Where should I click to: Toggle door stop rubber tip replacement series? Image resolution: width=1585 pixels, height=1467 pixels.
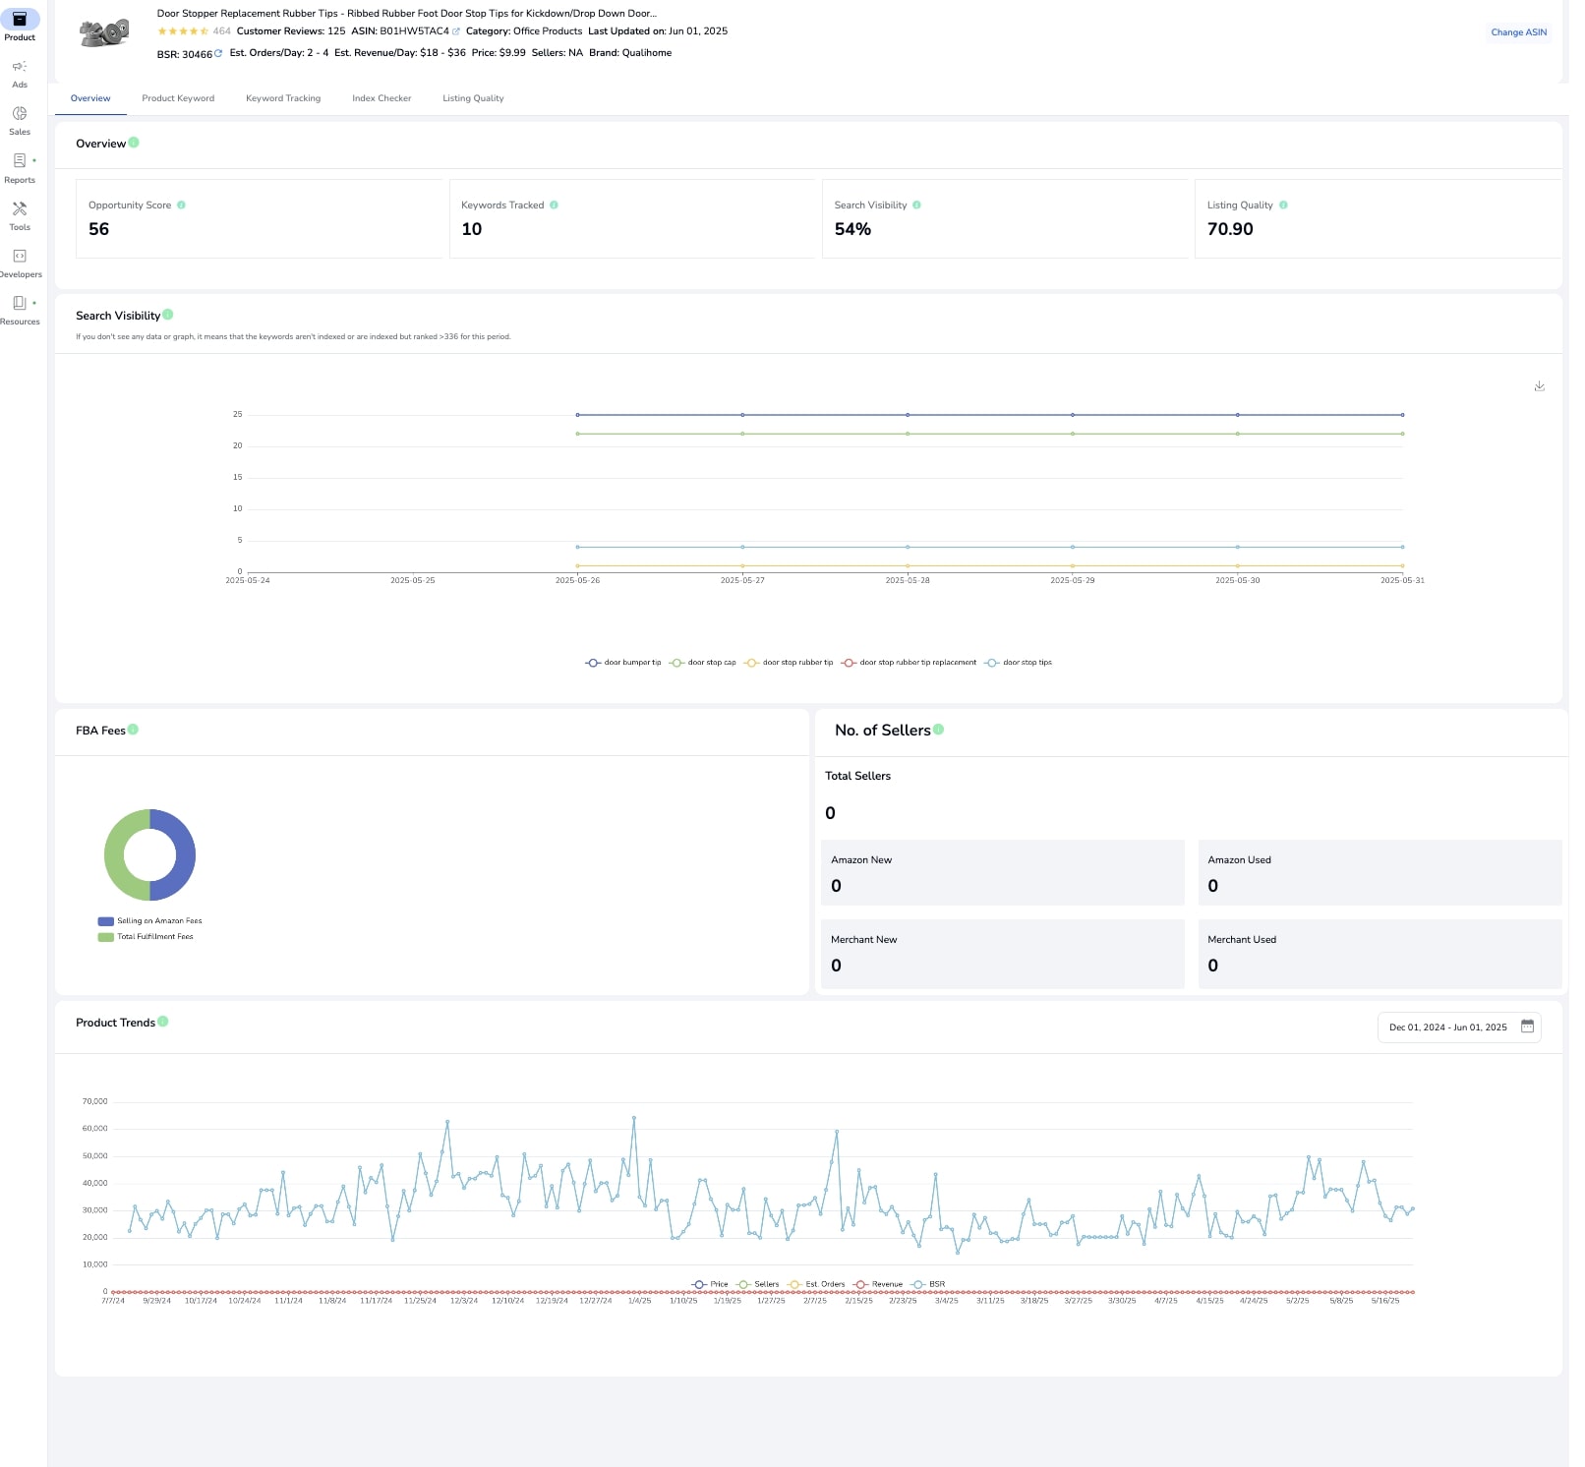[909, 663]
